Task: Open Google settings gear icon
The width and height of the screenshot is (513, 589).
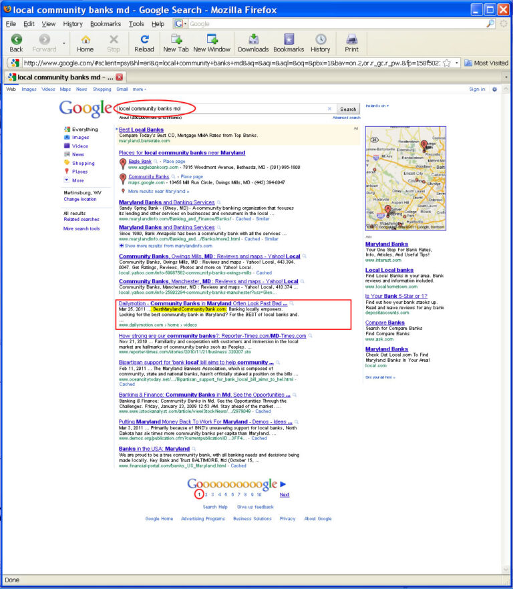Action: (494, 89)
